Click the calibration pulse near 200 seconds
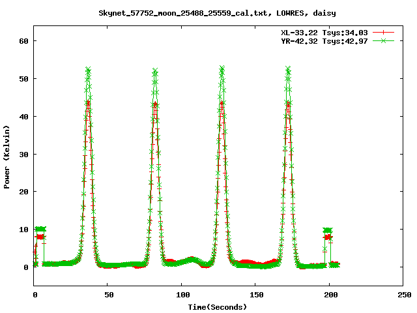This screenshot has width=417, height=313. [x=328, y=231]
